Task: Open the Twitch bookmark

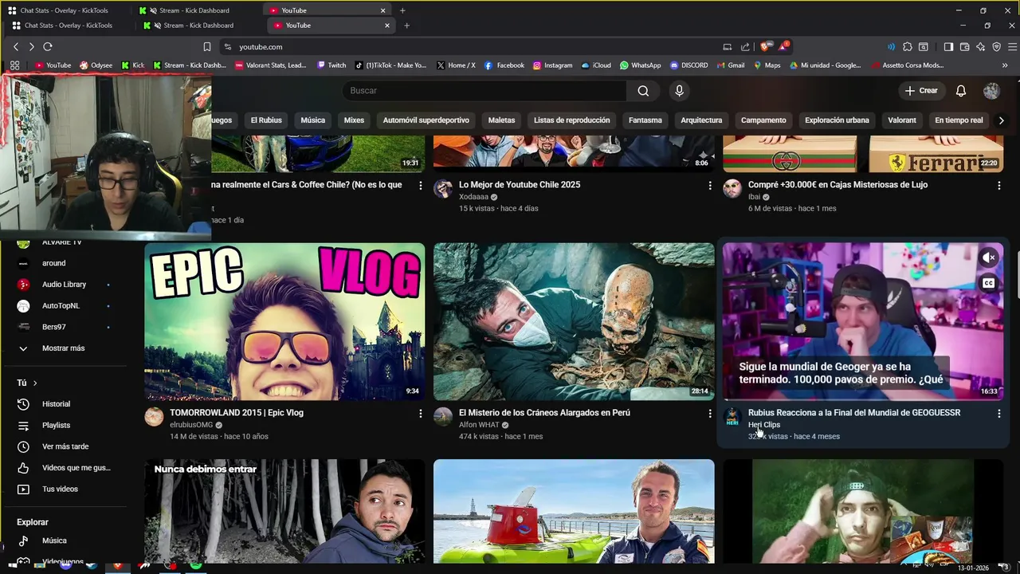Action: coord(331,65)
